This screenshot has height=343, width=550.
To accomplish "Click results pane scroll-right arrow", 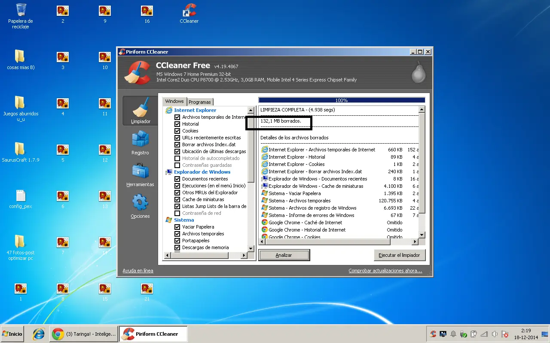I will (x=415, y=242).
